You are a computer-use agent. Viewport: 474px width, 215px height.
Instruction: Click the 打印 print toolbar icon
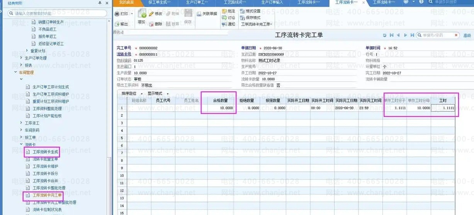tap(117, 13)
